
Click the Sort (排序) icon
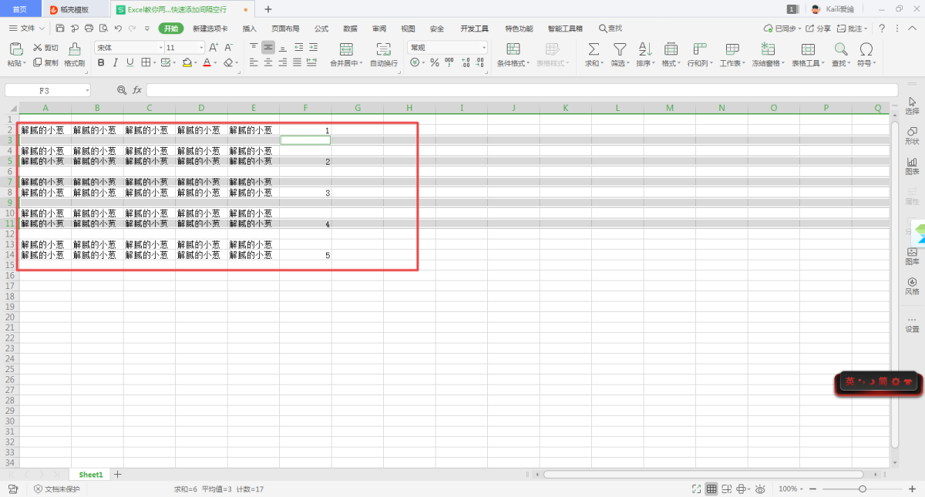coord(644,49)
